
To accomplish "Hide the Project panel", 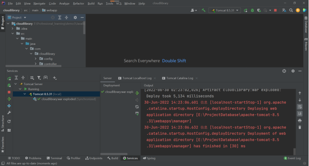I will point(82,17).
